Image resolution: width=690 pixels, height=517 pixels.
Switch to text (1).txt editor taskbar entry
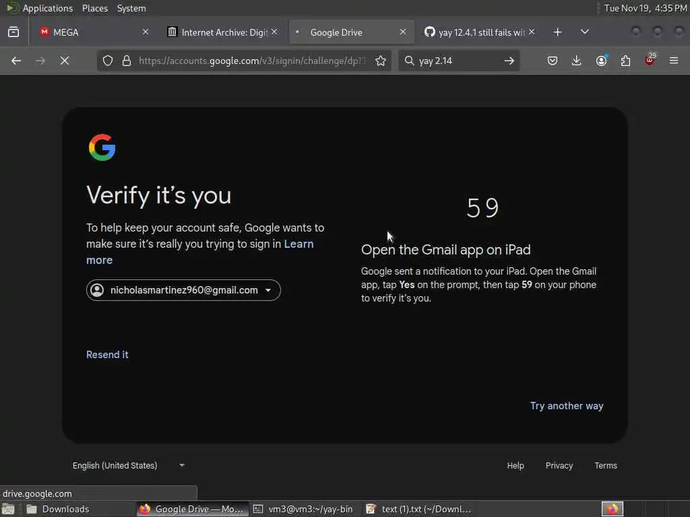(x=419, y=509)
